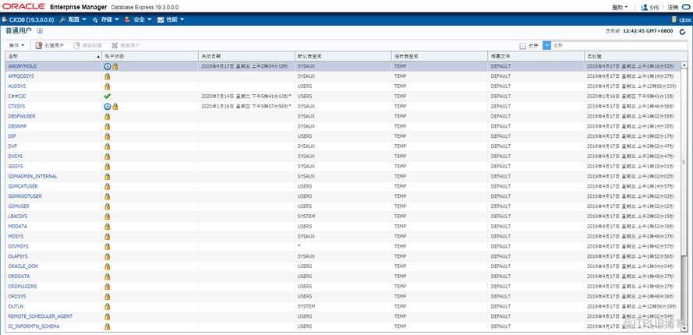Open the ANONYMOUS user link

[x=23, y=66]
